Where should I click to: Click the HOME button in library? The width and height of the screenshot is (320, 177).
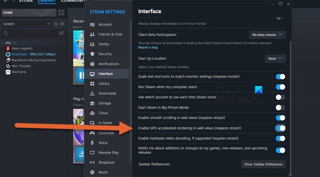pos(29,13)
